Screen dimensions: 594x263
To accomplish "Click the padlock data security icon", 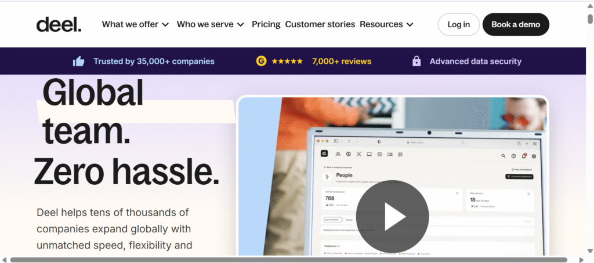I will 416,61.
